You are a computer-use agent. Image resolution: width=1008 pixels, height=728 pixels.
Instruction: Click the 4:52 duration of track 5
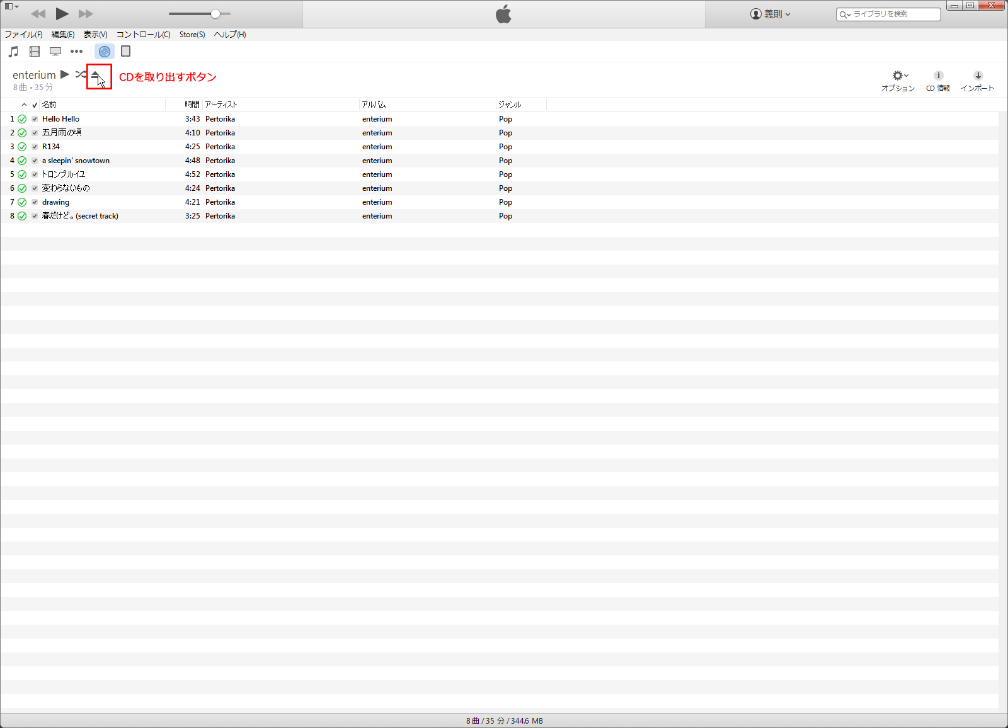click(x=193, y=174)
